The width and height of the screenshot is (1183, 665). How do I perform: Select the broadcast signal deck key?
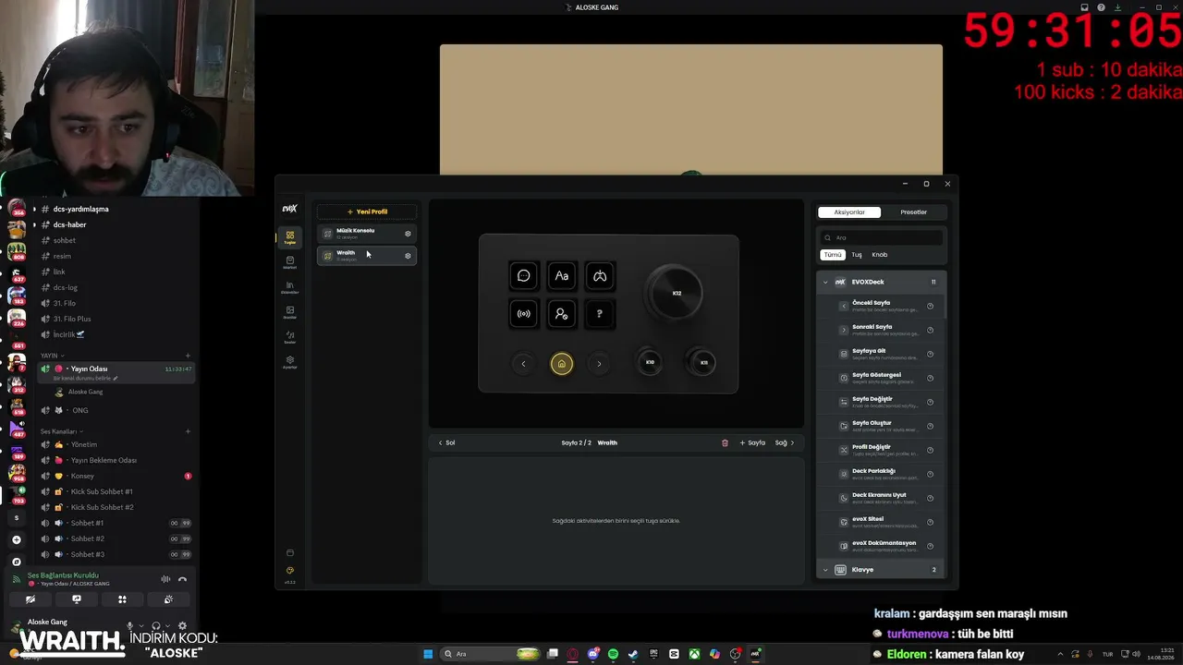tap(524, 314)
